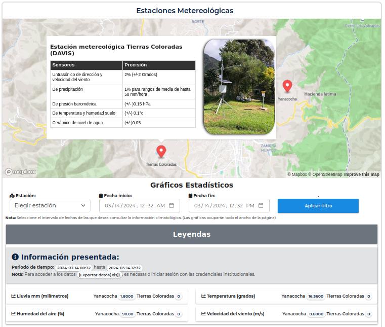Click the weather station photo thumbnail
The width and height of the screenshot is (385, 327).
pyautogui.click(x=239, y=87)
